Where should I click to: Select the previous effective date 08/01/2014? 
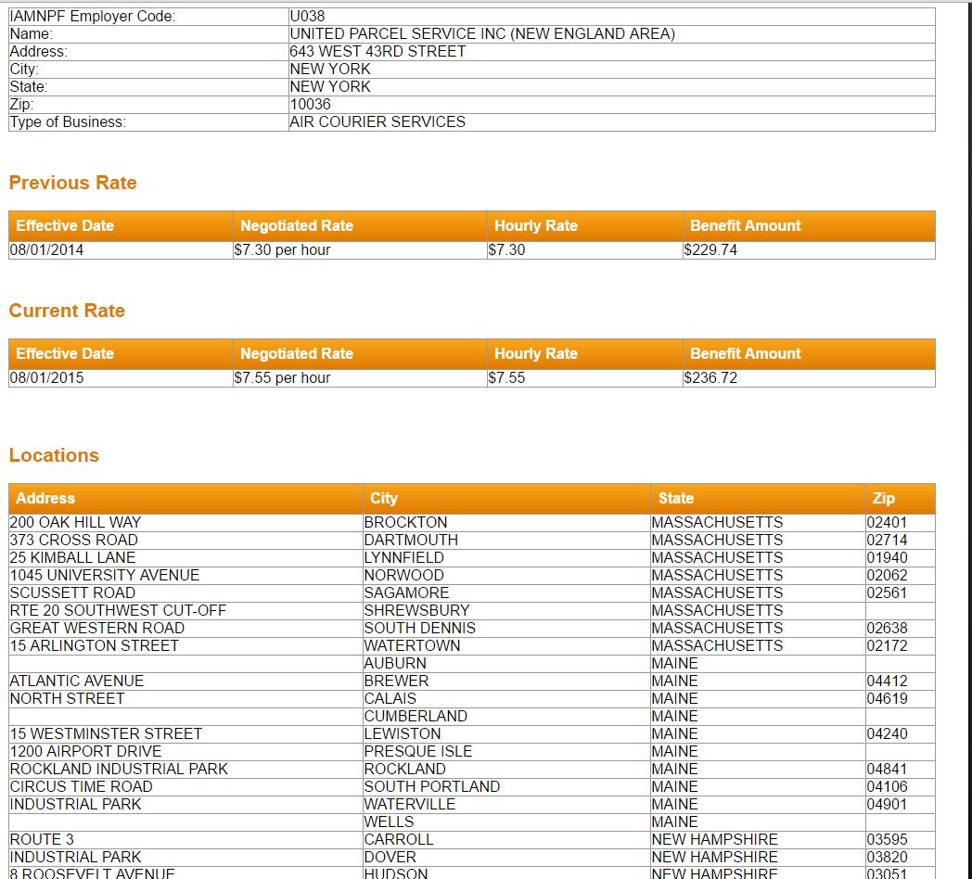tap(46, 249)
